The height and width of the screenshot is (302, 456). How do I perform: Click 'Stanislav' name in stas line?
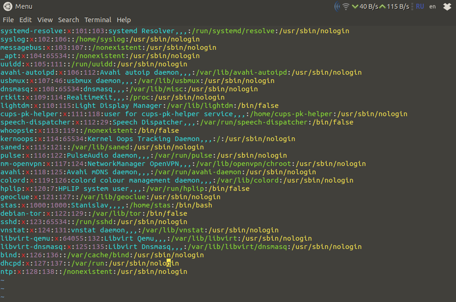pyautogui.click(x=90, y=205)
